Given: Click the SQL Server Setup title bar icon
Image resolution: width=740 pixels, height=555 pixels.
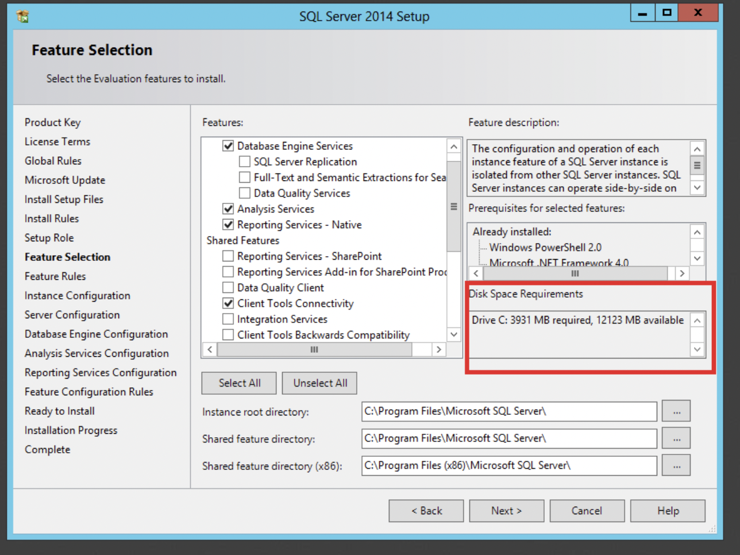Looking at the screenshot, I should [23, 16].
